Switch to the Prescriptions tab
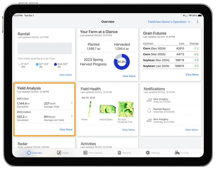Screen dimensions: 216x169 (93, 153)
